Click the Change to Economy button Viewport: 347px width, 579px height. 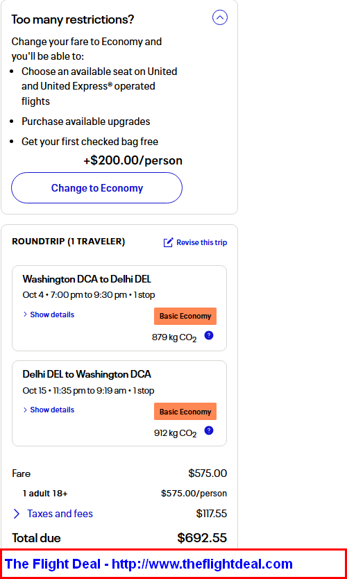tap(96, 188)
